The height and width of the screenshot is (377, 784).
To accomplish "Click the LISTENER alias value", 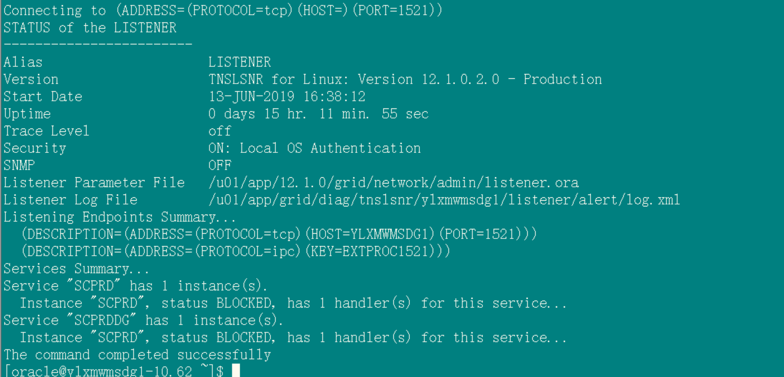I will coord(240,62).
